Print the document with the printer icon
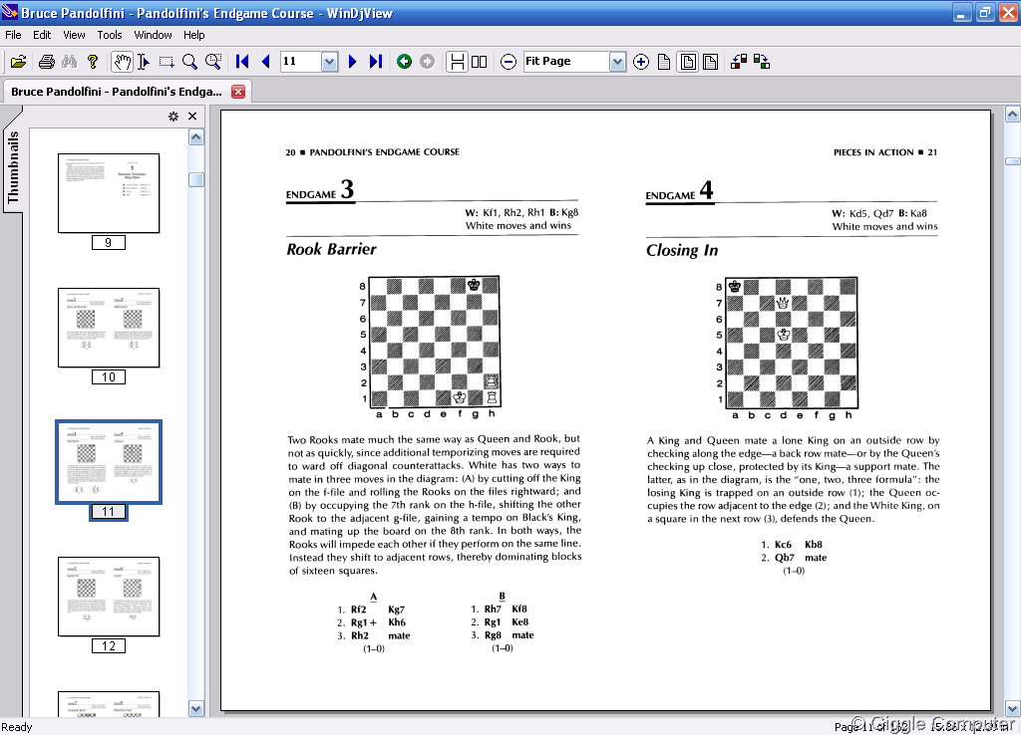The width and height of the screenshot is (1021, 735). coord(46,62)
